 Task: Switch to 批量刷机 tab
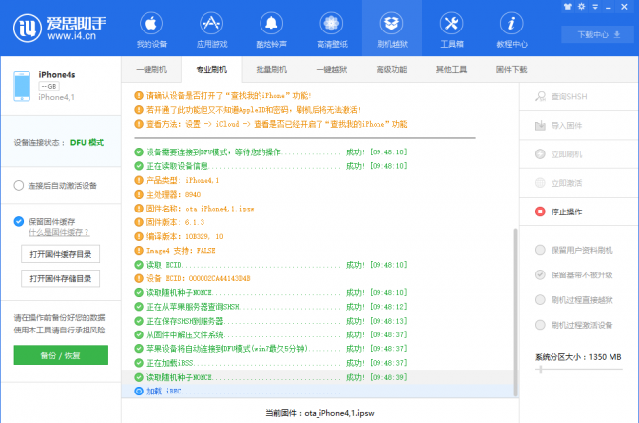[271, 69]
